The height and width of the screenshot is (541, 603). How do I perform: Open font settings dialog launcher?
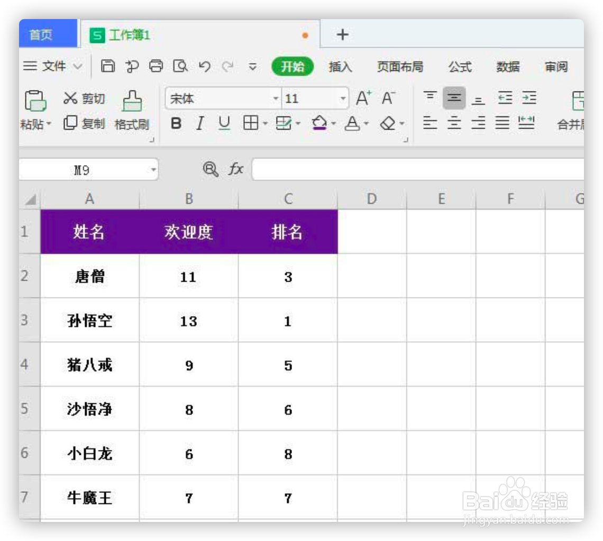[405, 140]
